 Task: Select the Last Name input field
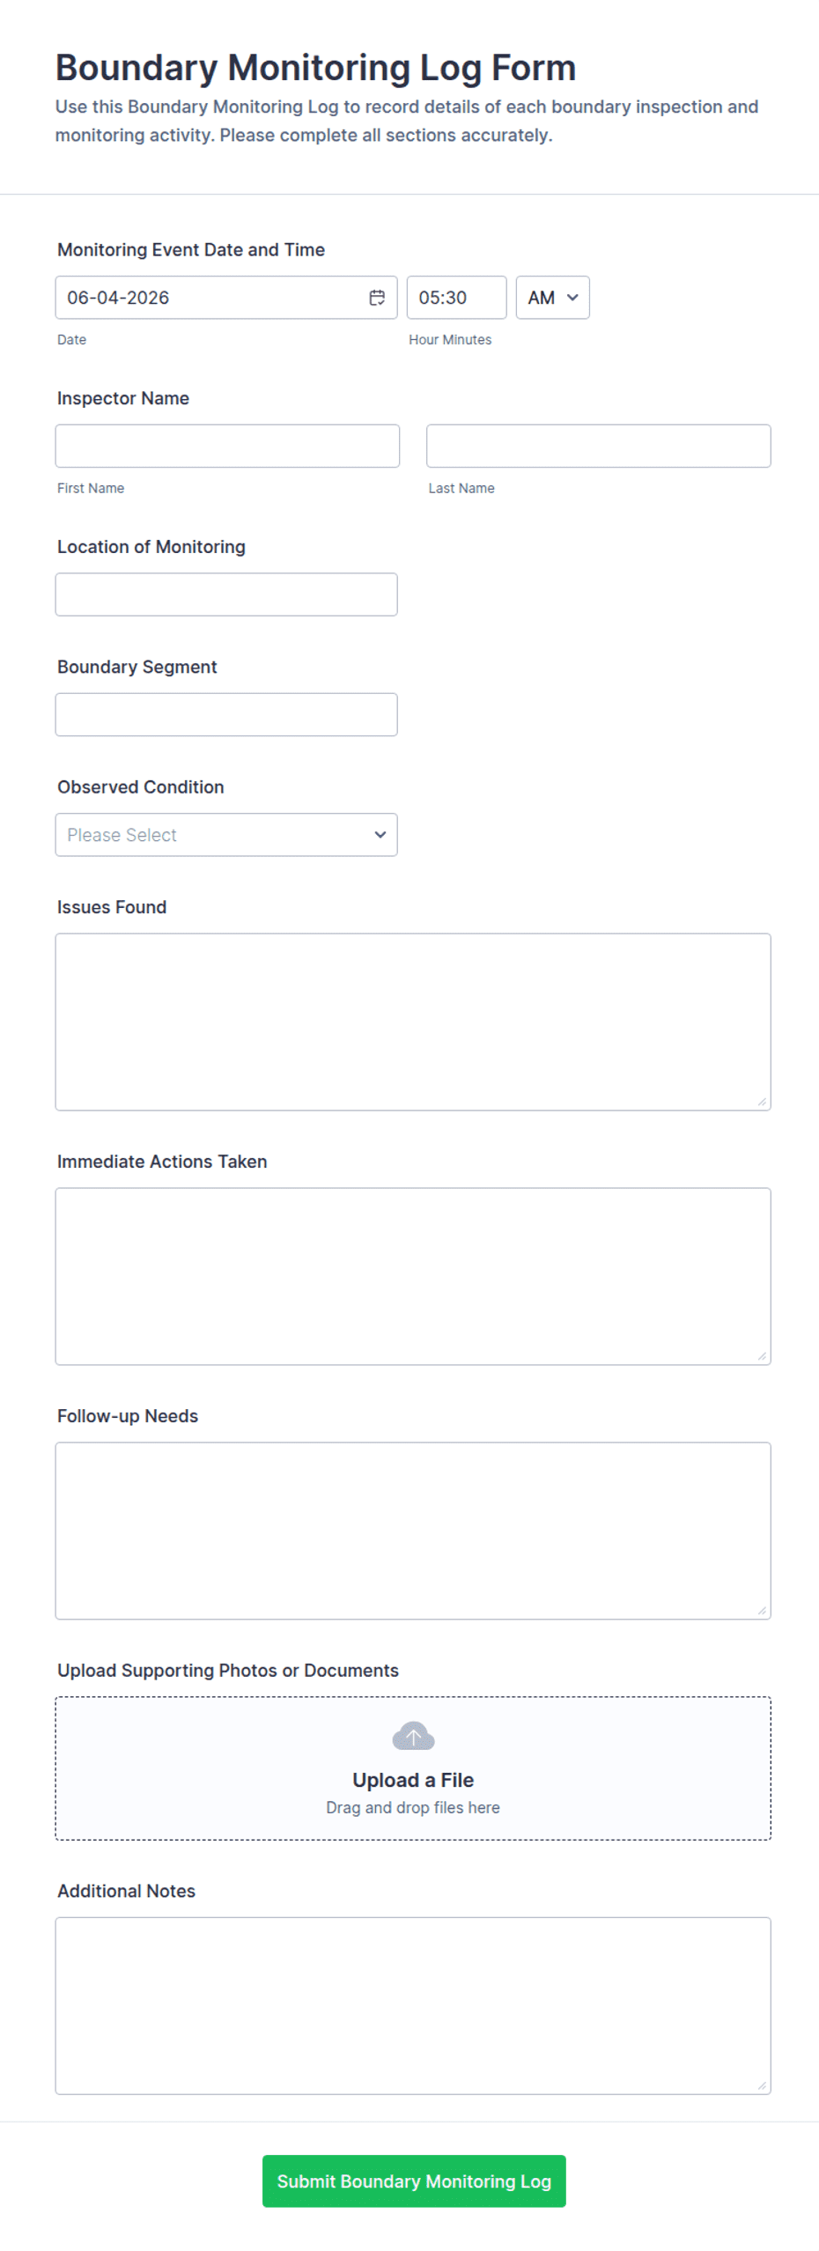pyautogui.click(x=598, y=447)
